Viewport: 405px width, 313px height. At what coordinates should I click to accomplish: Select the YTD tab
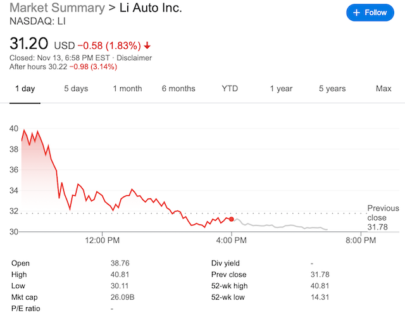click(x=230, y=89)
